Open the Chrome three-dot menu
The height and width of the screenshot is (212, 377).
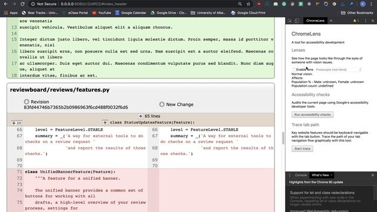(x=371, y=4)
